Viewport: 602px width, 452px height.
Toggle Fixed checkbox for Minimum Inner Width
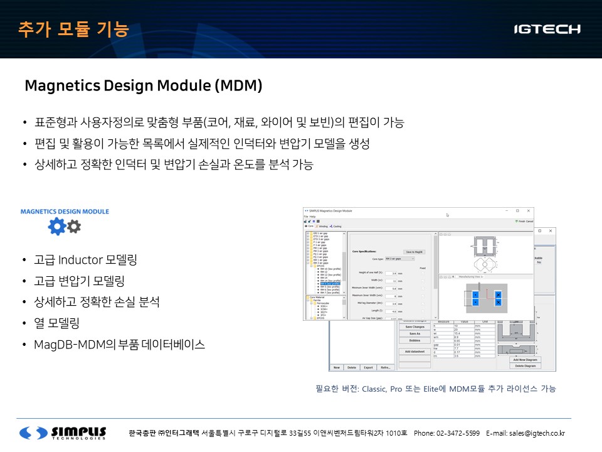[423, 289]
